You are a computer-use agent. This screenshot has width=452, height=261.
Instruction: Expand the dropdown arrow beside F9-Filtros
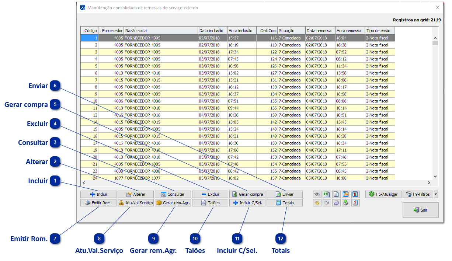tap(436, 194)
